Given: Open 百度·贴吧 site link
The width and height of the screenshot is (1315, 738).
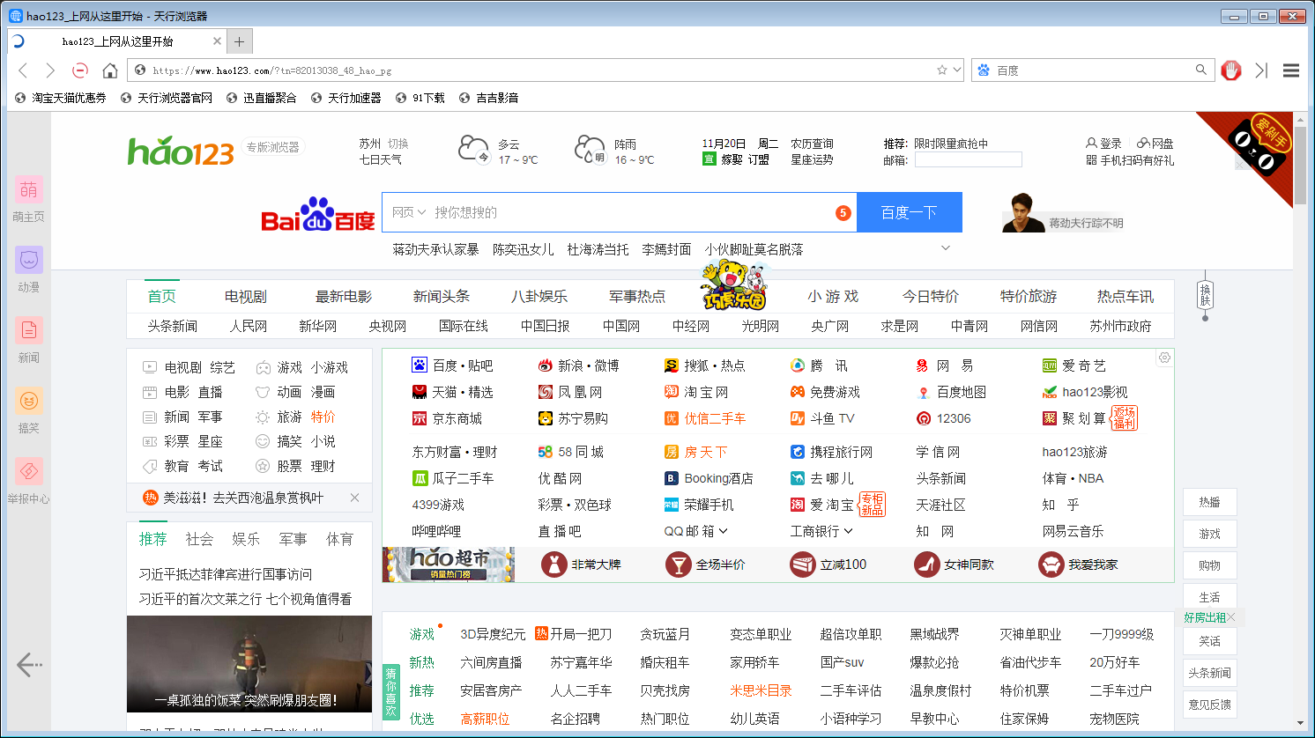Looking at the screenshot, I should pos(452,365).
